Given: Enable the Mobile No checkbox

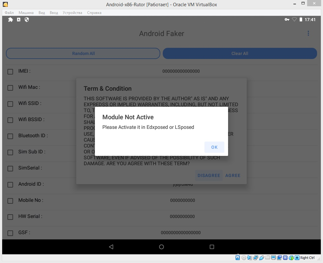Looking at the screenshot, I should 10,201.
